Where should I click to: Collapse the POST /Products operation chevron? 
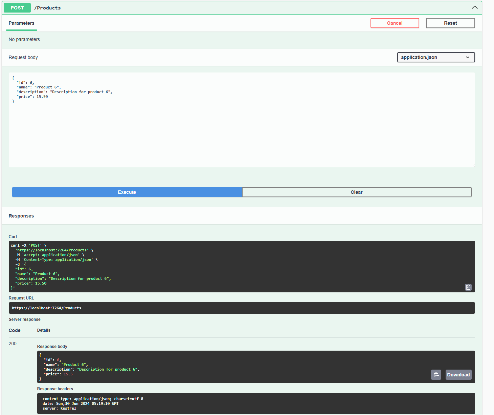click(475, 7)
